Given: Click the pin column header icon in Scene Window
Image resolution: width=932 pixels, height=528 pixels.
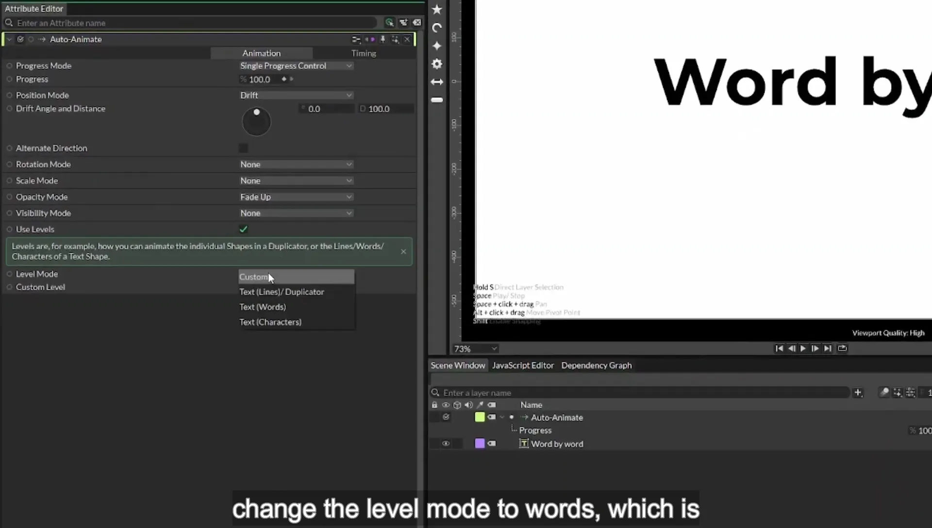Looking at the screenshot, I should (x=480, y=405).
